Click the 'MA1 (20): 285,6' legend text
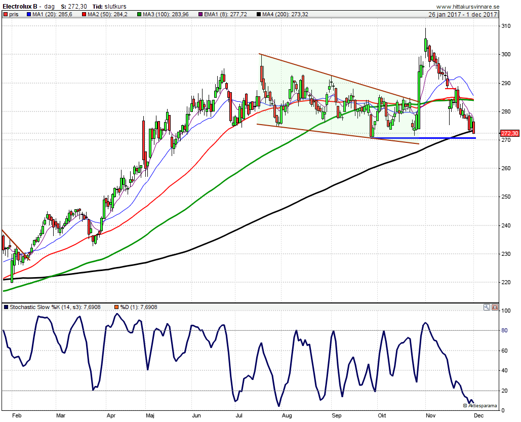 [x=52, y=14]
